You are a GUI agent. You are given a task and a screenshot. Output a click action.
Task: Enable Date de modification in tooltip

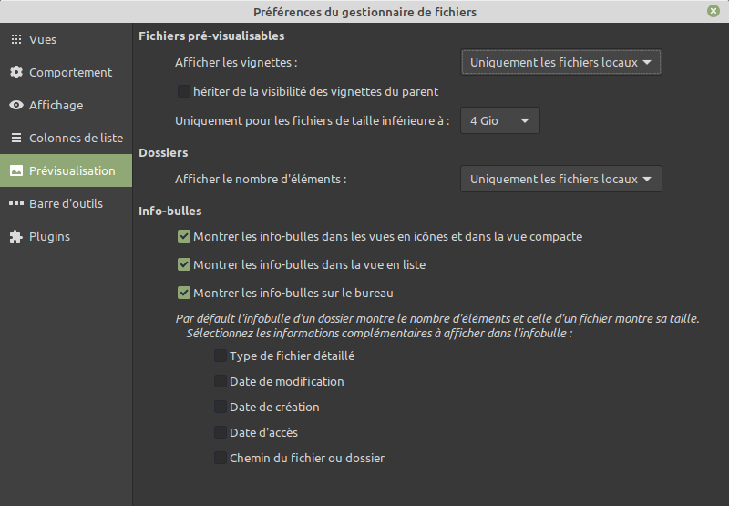click(221, 382)
